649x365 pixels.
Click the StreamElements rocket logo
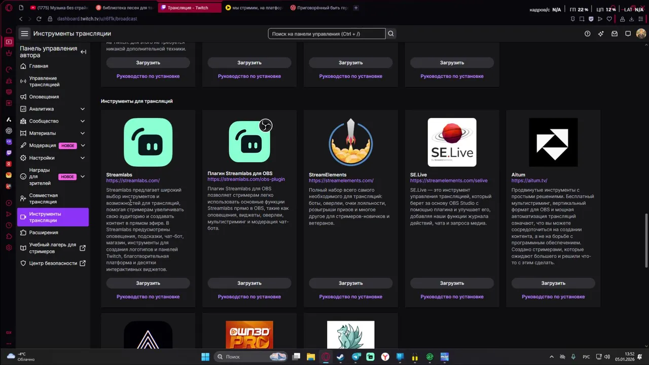(x=350, y=142)
